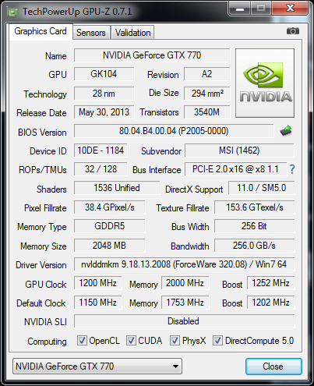
Task: Switch to the Sensors tab
Action: point(91,33)
